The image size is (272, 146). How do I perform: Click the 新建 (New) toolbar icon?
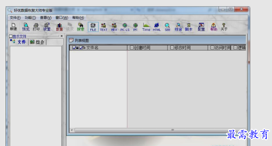pyautogui.click(x=13, y=27)
